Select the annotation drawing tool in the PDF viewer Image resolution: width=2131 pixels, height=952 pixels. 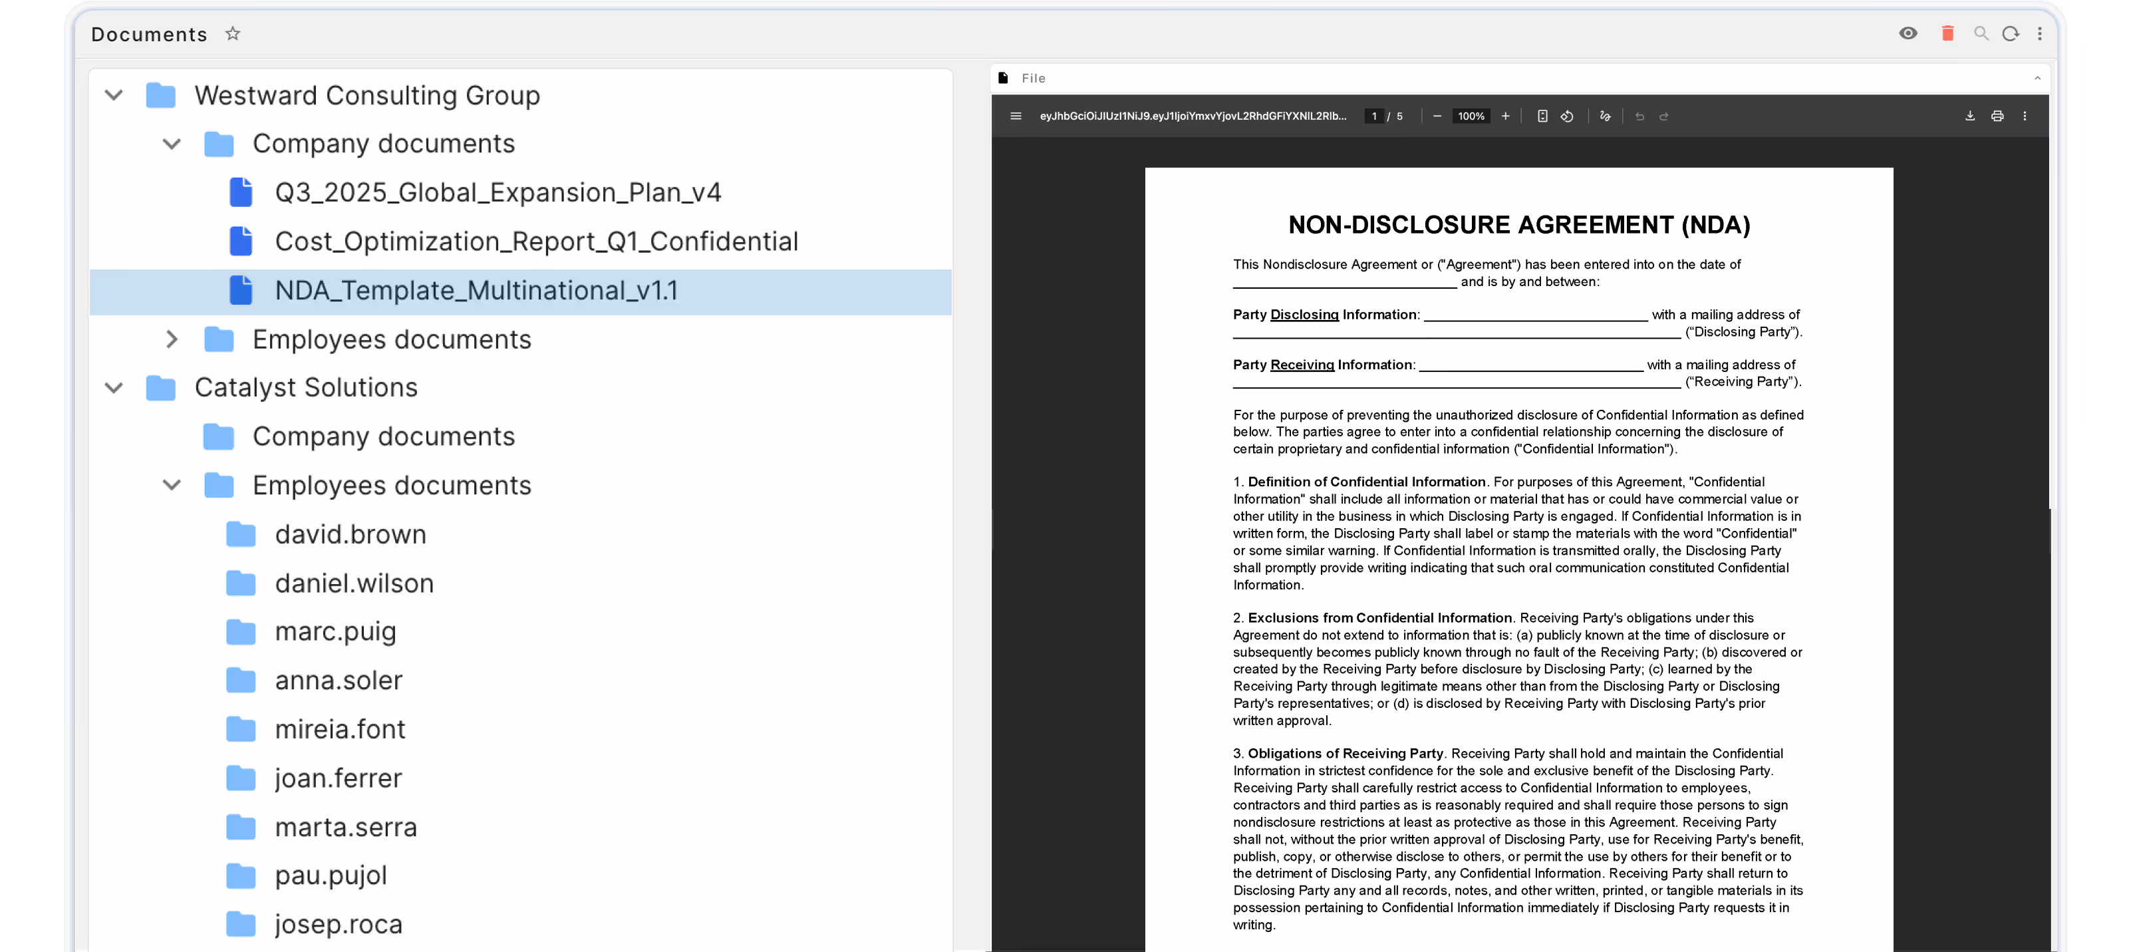pyautogui.click(x=1605, y=116)
